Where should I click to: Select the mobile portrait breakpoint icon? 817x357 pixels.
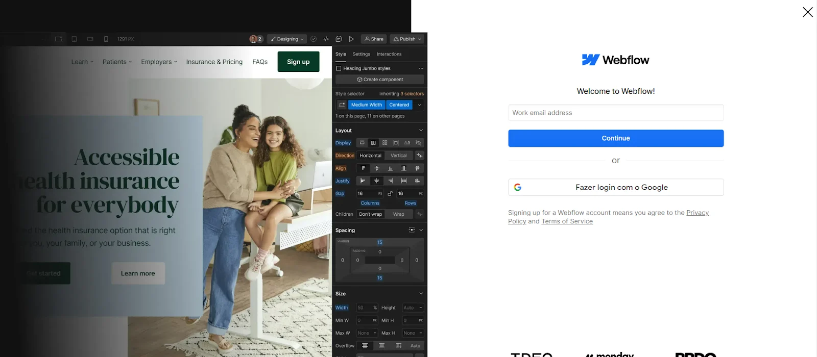click(x=106, y=39)
